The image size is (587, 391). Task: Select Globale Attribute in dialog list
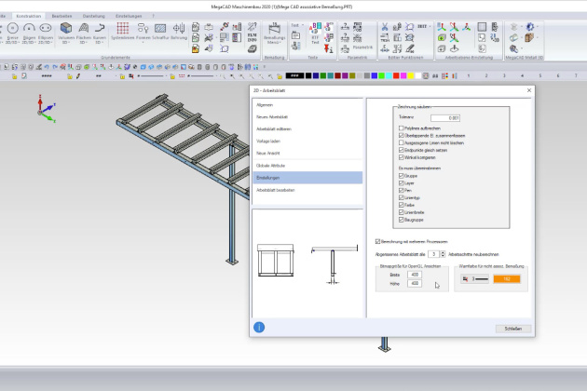[x=271, y=164]
